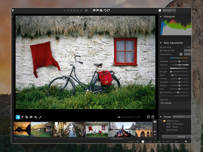This screenshot has width=203, height=152.
Task: Collapse the Histogram panel
Action: pos(161,17)
